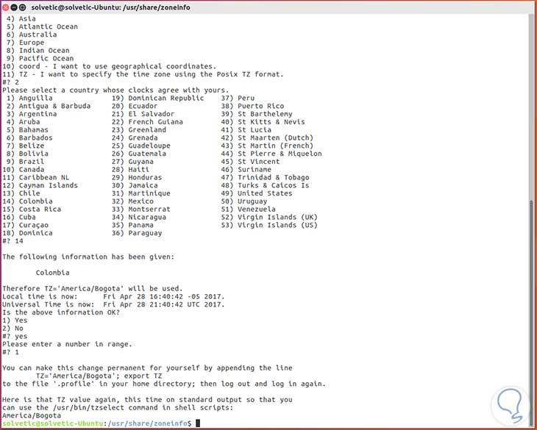Click 'Please select a country' prompt line

coord(115,90)
